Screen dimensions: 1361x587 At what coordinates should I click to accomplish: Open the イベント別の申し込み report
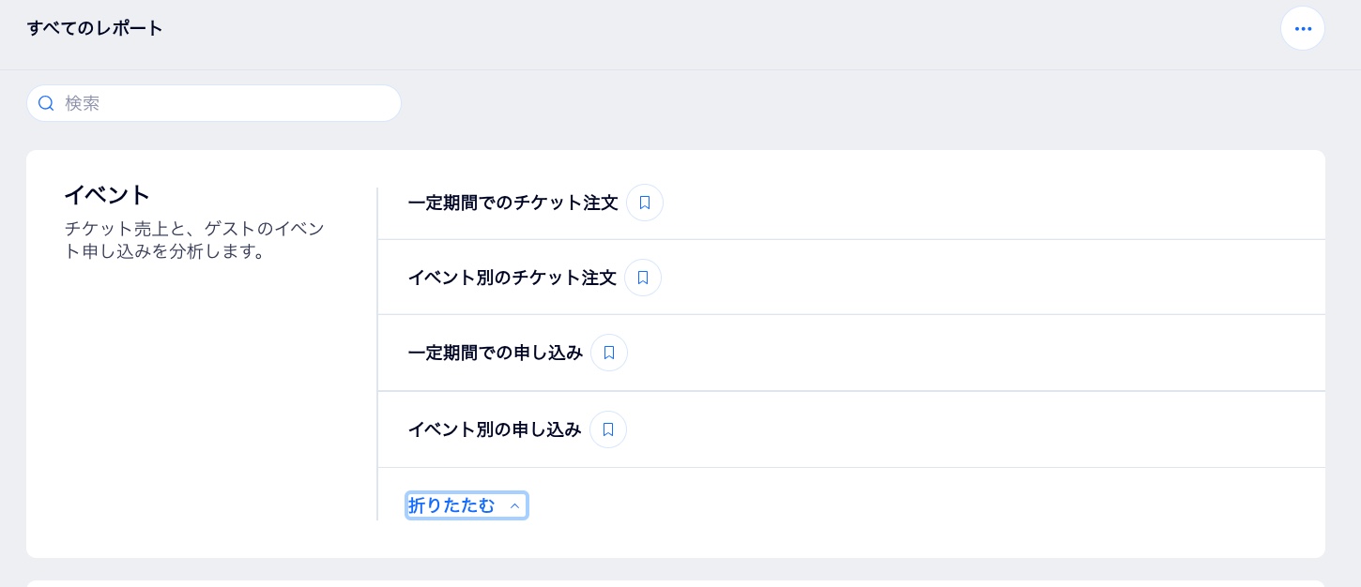coord(495,429)
